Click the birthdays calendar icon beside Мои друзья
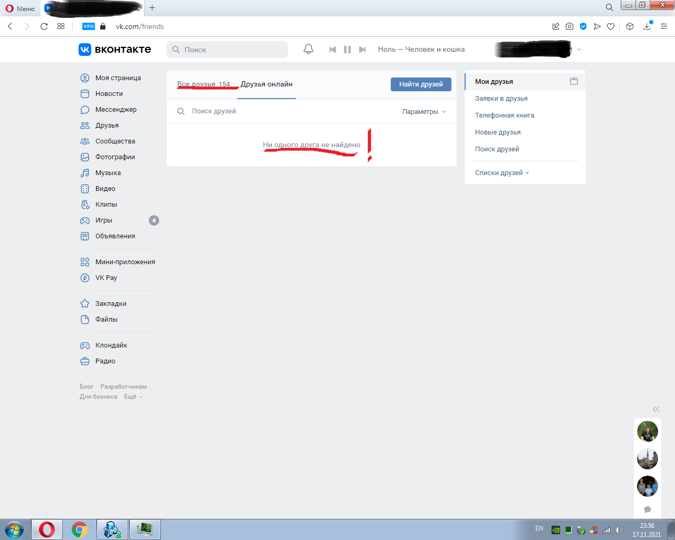Screen dimensions: 675x540 [x=574, y=81]
